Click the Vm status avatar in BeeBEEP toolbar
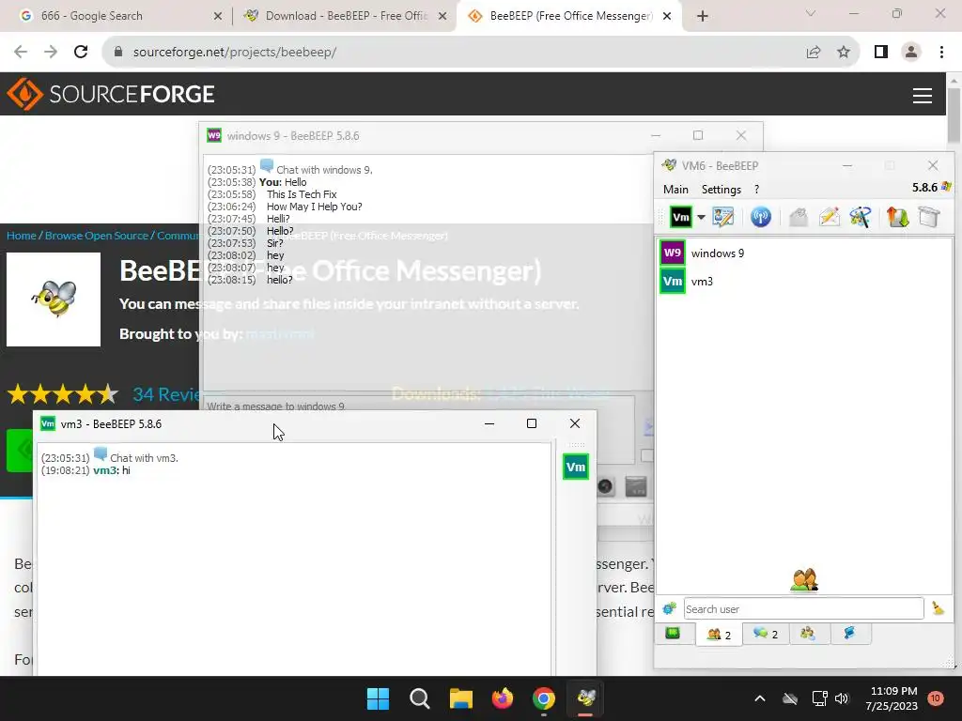The image size is (962, 721). (680, 217)
